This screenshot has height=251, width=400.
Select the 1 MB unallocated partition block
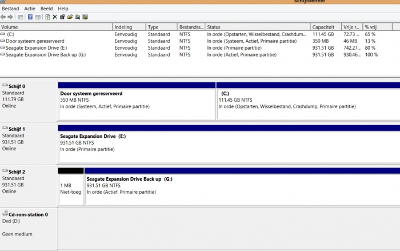click(71, 186)
